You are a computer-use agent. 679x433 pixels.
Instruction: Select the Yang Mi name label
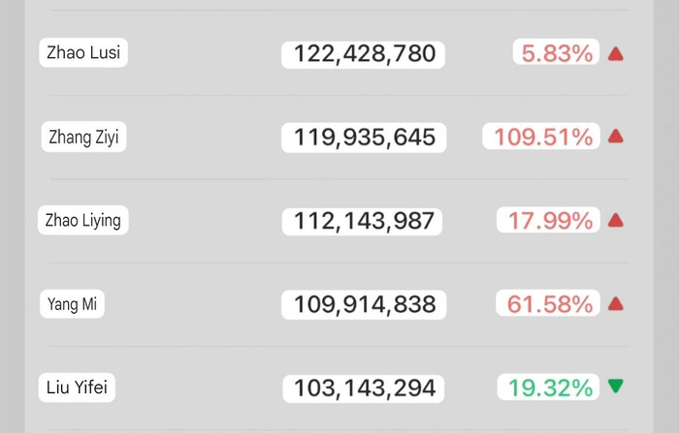point(72,304)
